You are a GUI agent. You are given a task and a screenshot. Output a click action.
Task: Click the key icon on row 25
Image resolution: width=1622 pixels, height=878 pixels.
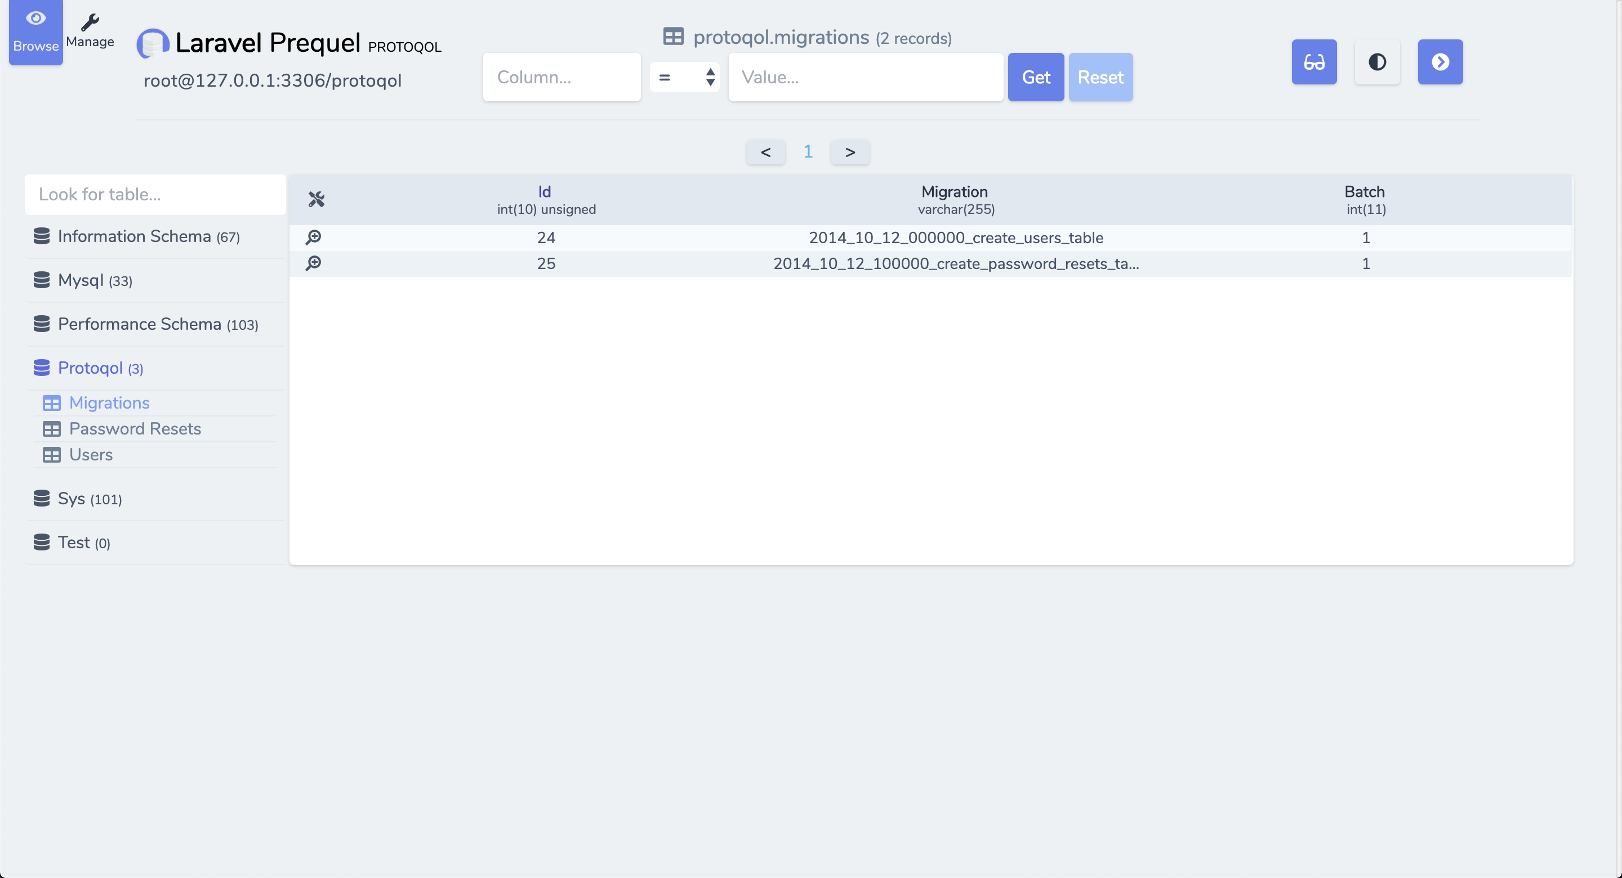314,263
